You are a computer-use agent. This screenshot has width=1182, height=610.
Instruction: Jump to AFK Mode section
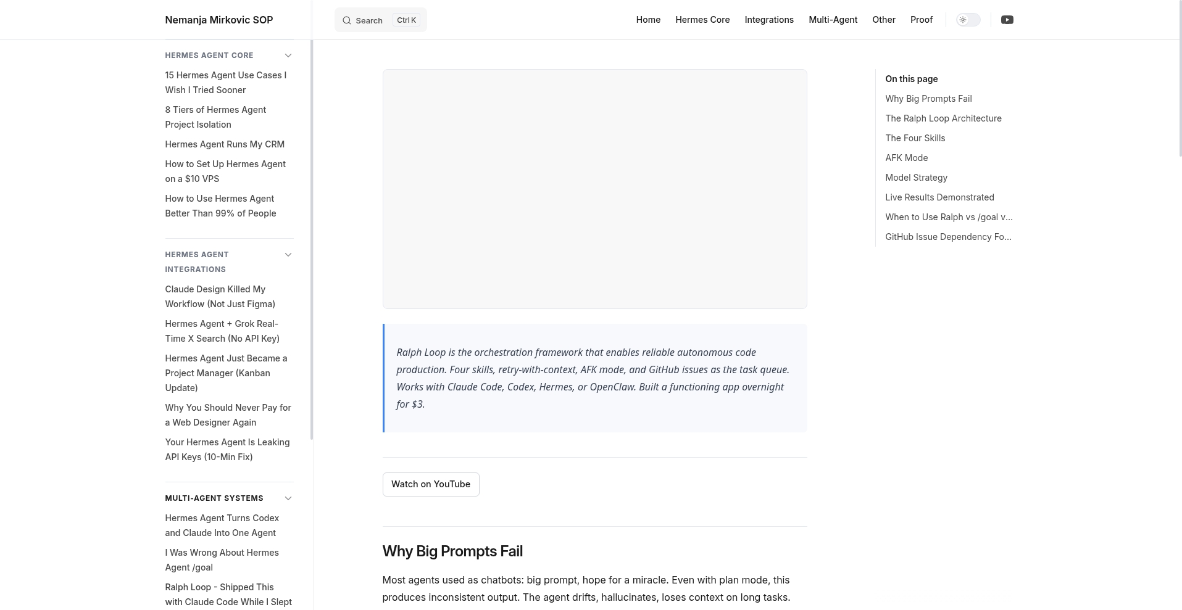(x=906, y=158)
